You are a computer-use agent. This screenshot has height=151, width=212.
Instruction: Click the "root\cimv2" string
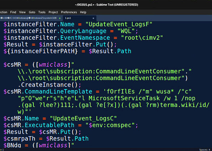click(x=142, y=38)
